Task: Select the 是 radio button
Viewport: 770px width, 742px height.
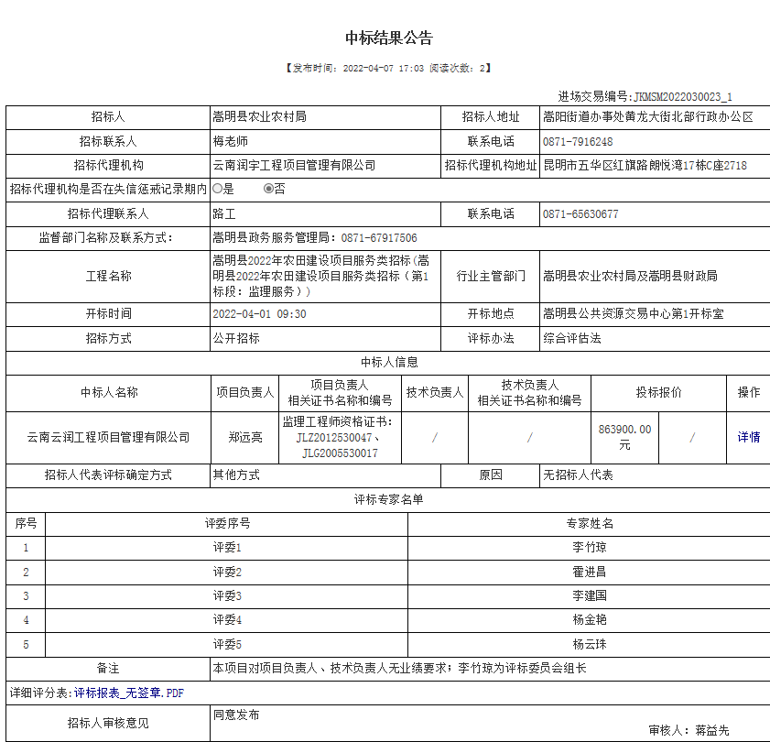Action: point(217,189)
